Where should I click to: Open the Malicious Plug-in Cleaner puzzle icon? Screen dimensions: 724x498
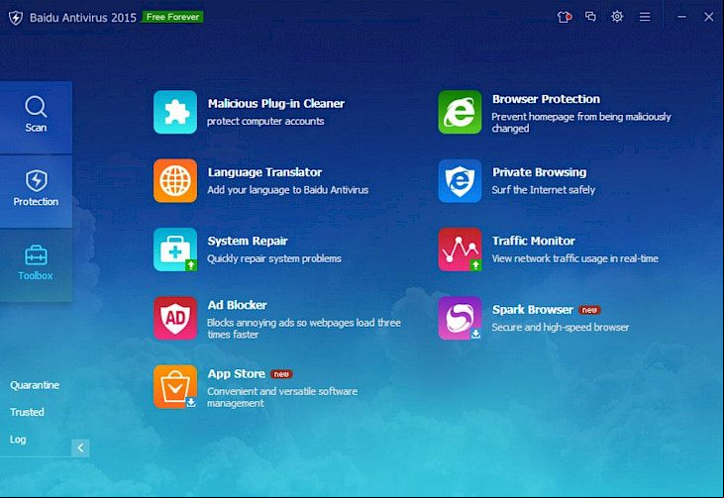[175, 112]
